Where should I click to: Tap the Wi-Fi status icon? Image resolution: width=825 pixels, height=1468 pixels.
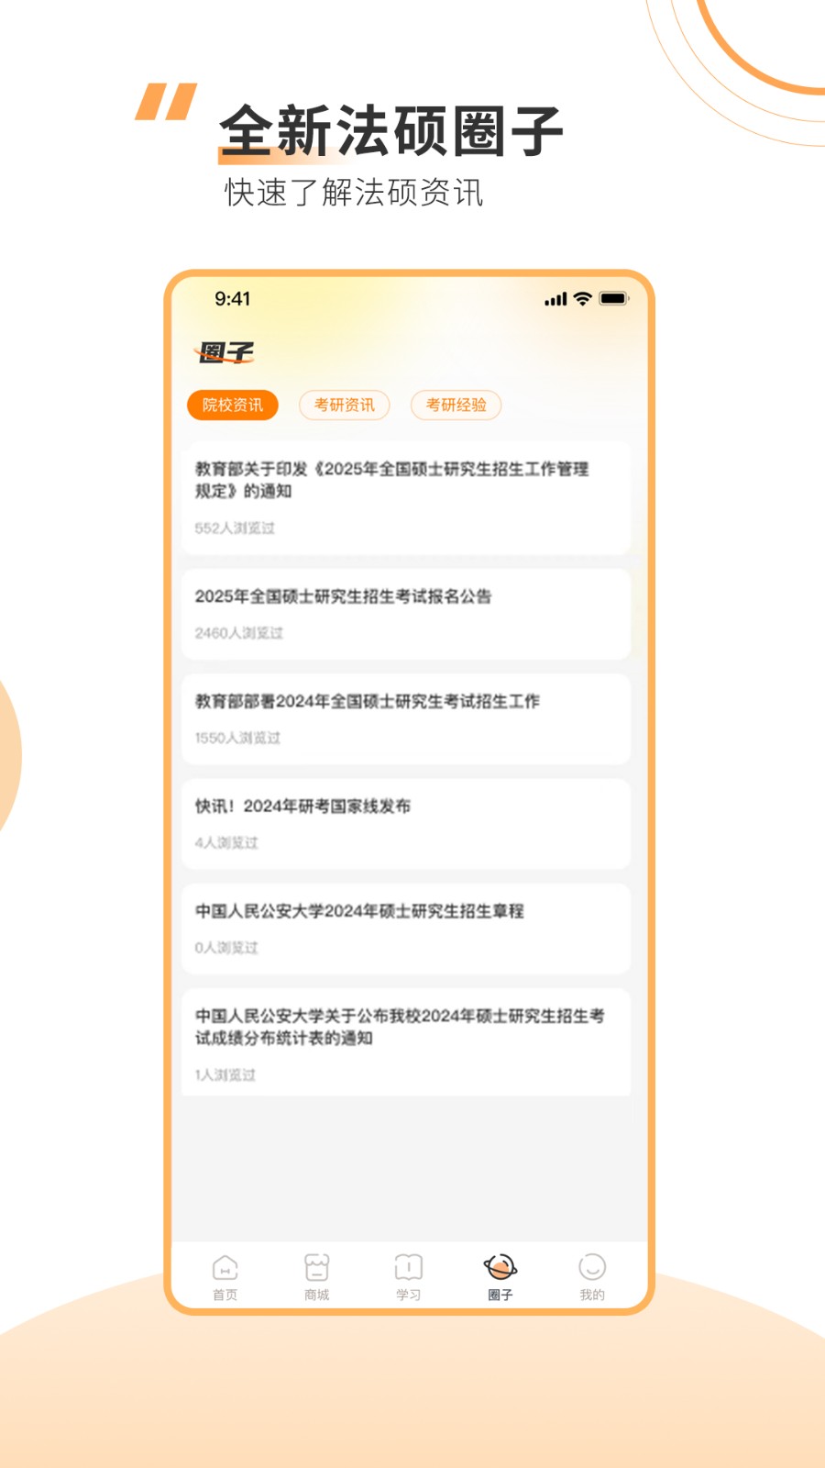point(582,298)
